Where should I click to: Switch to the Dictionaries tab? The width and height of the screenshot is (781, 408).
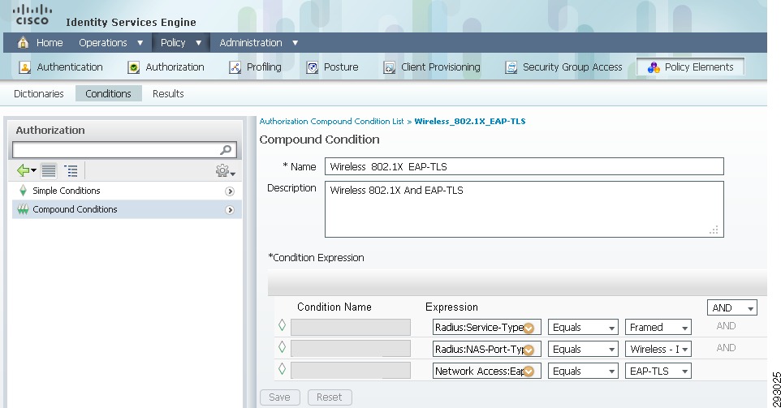[39, 93]
